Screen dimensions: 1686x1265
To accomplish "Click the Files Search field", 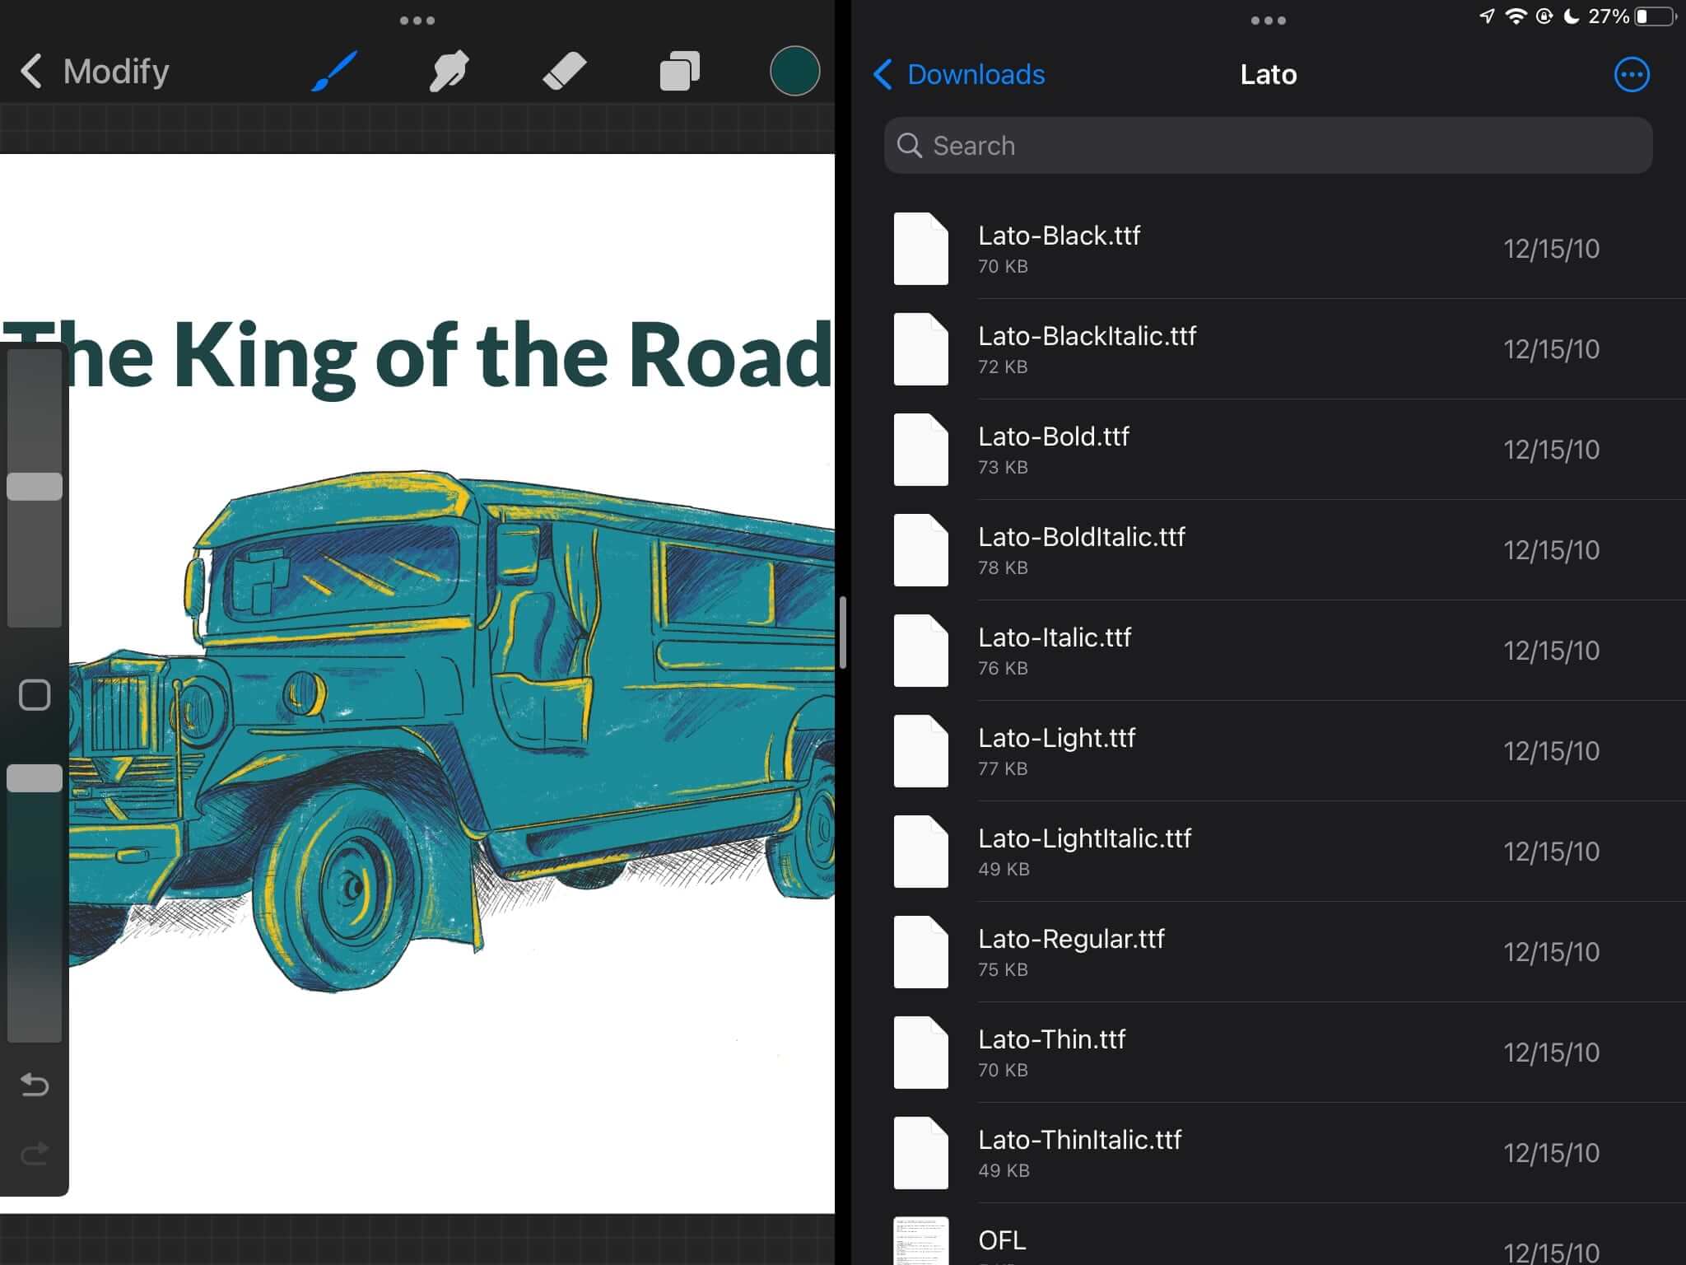I will 1268,146.
